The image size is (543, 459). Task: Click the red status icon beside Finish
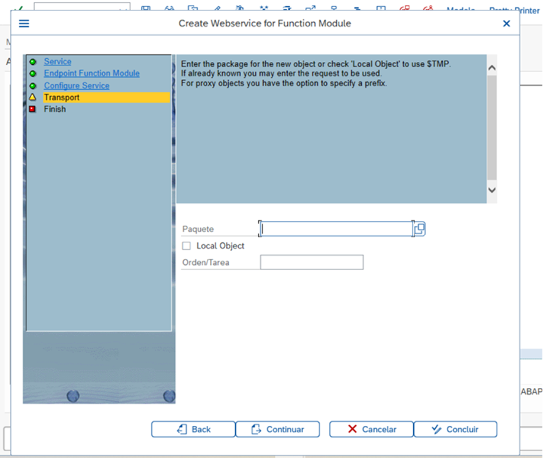coord(32,109)
